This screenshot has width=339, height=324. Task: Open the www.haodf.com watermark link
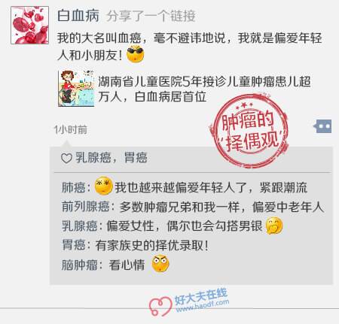coord(203,306)
